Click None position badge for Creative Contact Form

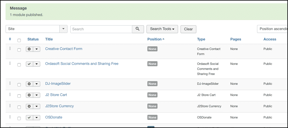point(152,49)
